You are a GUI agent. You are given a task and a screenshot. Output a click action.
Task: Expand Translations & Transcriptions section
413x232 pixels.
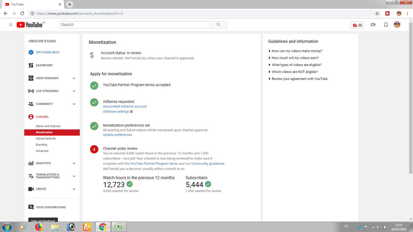point(74,176)
